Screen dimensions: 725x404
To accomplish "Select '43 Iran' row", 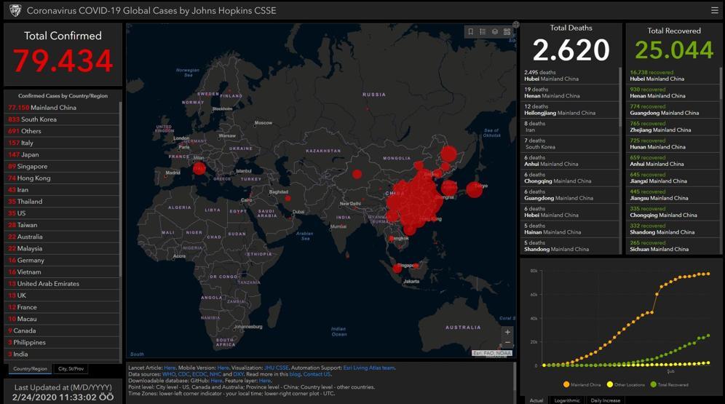I will click(62, 189).
